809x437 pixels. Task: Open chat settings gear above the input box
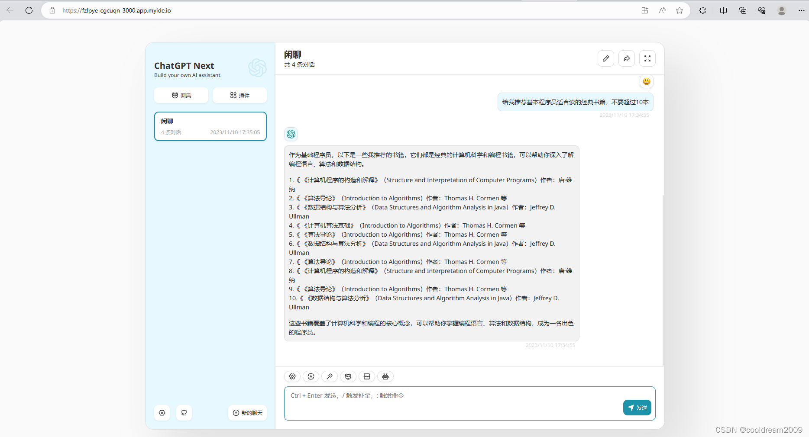pos(292,376)
